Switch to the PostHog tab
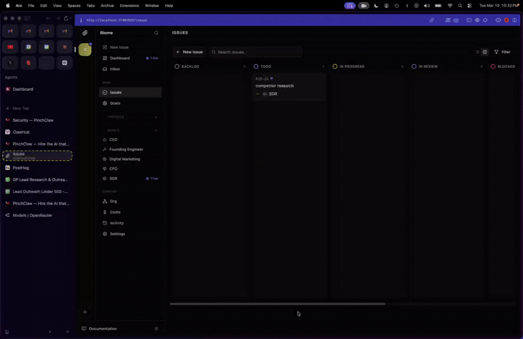523x339 pixels. [x=37, y=167]
